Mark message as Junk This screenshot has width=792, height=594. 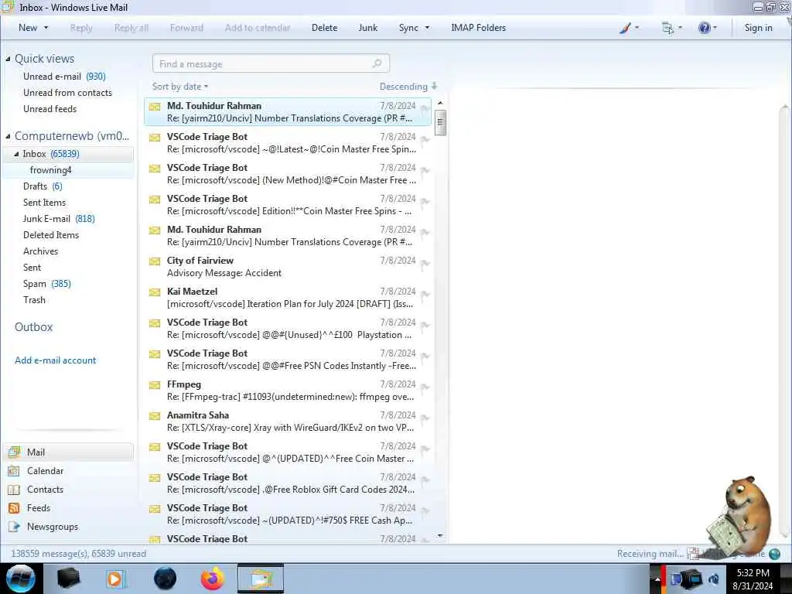[x=367, y=28]
